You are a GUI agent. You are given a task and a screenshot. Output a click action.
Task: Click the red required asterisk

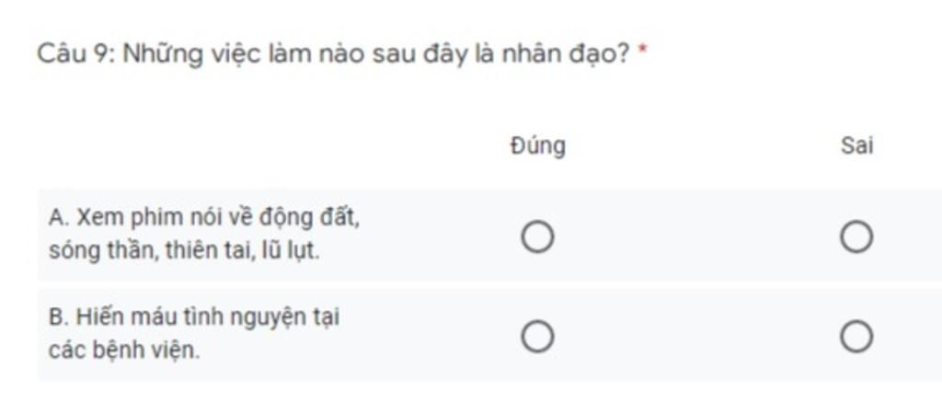coord(641,51)
